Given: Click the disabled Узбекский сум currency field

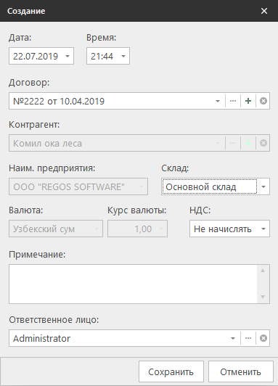Looking at the screenshot, I should (56, 229).
